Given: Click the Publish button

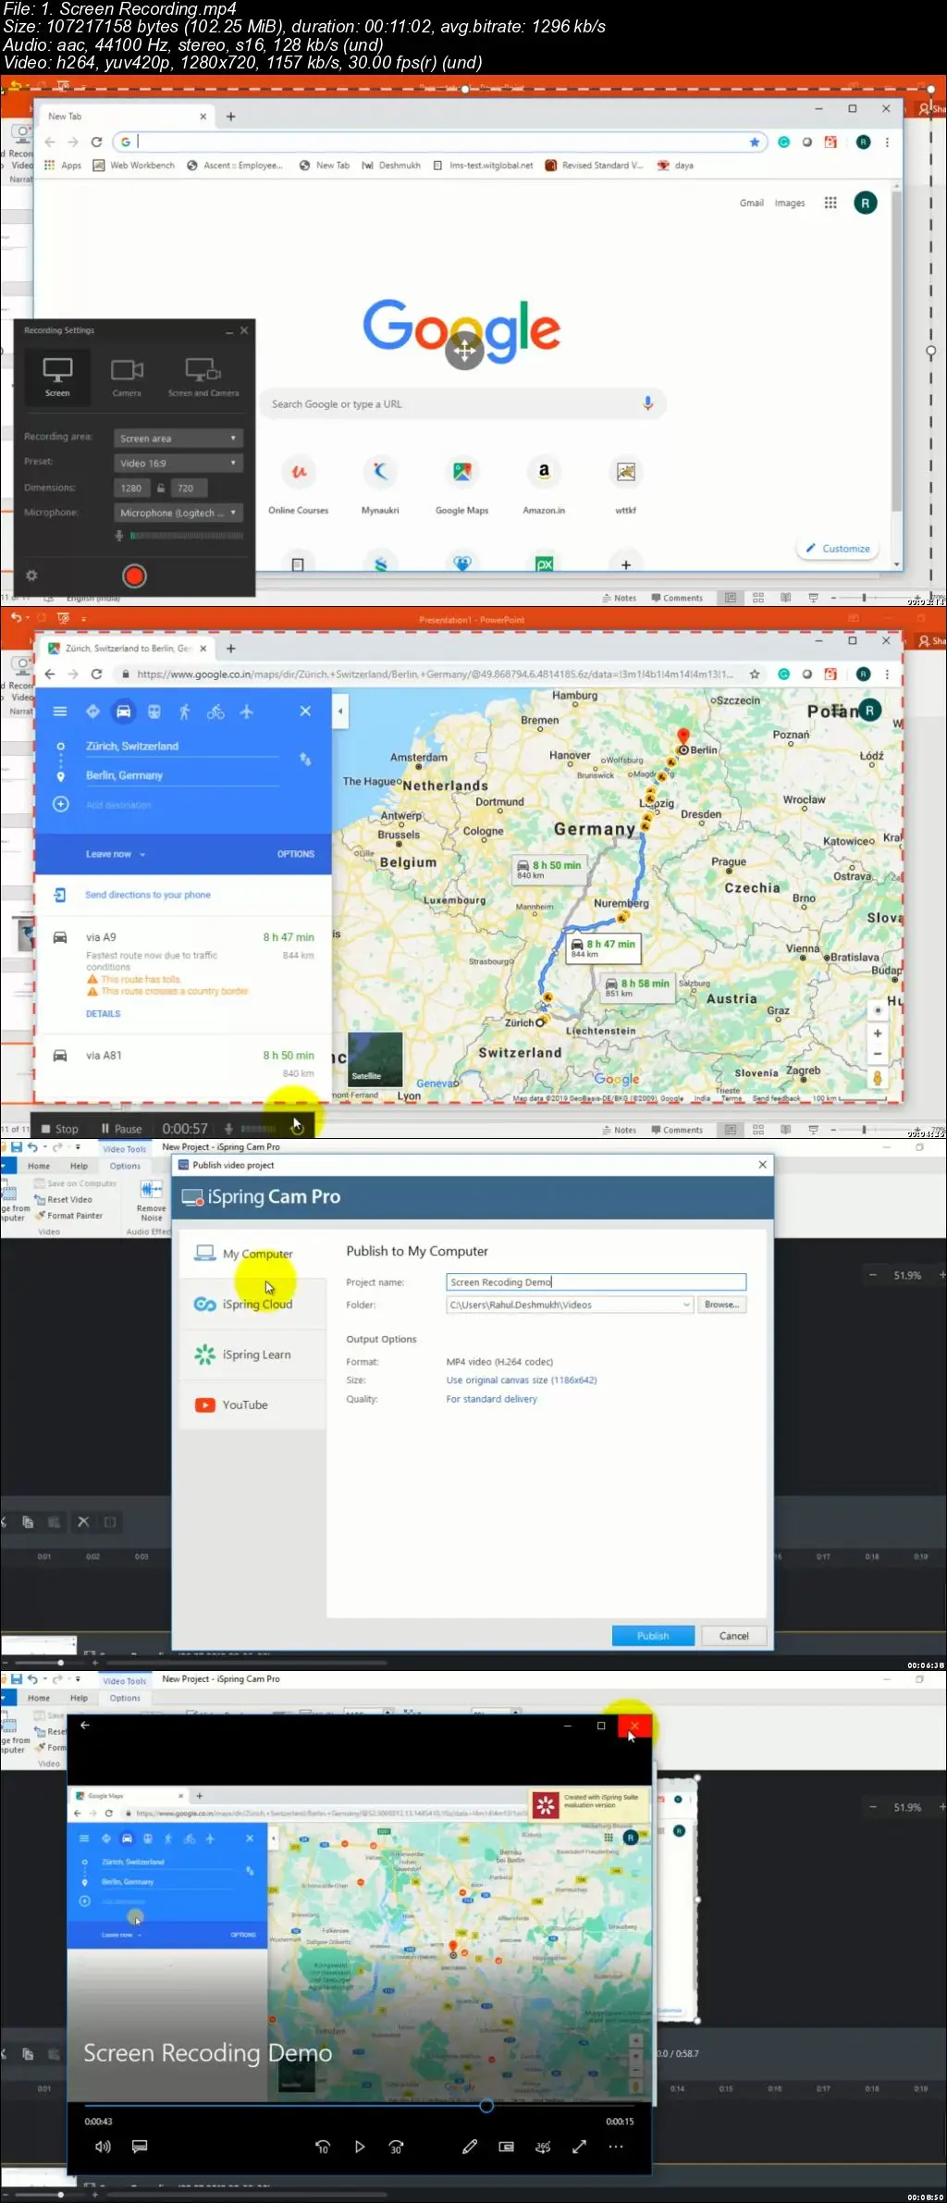Looking at the screenshot, I should [x=653, y=1636].
